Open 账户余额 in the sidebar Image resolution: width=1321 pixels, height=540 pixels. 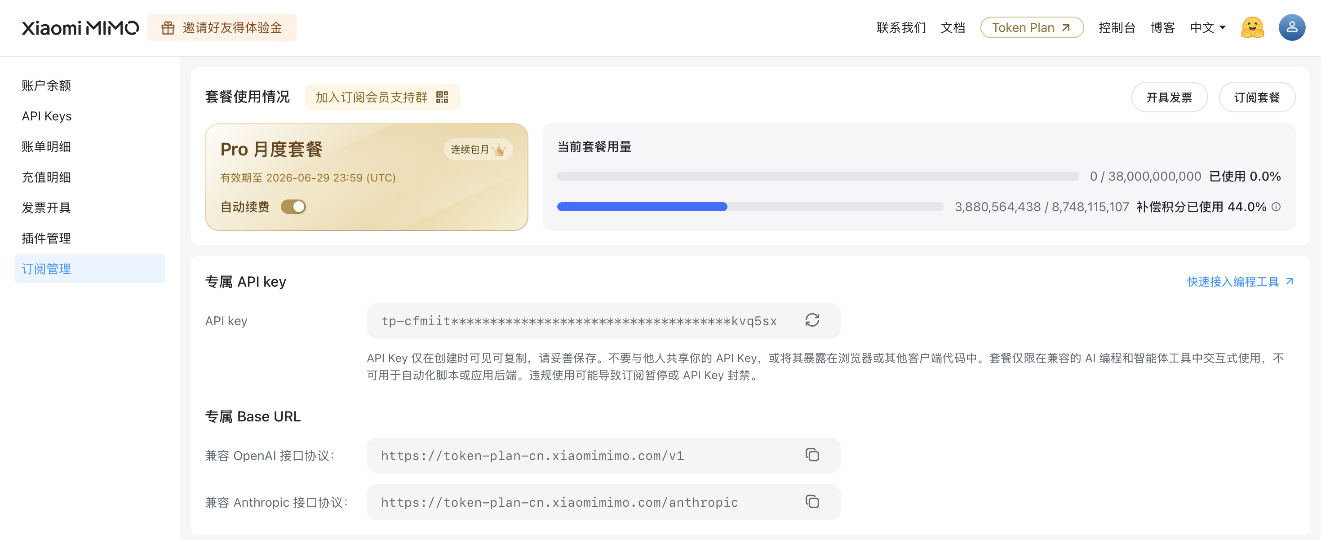coord(90,85)
